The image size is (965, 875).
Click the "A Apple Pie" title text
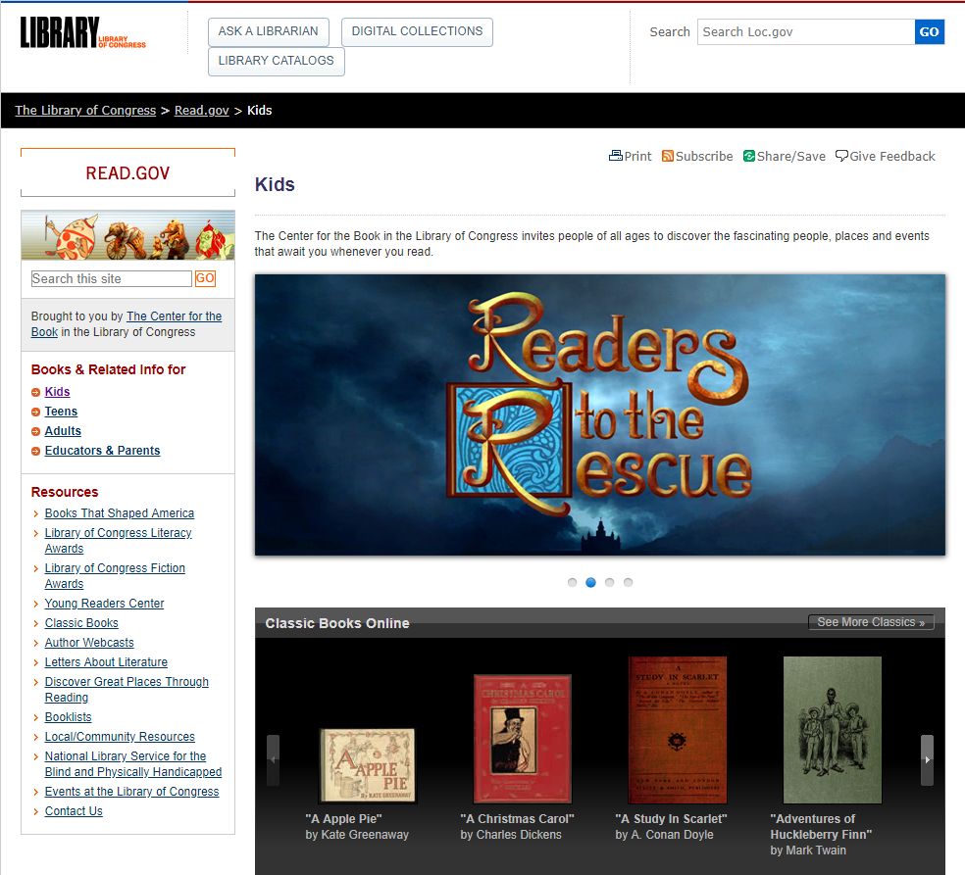click(x=343, y=819)
